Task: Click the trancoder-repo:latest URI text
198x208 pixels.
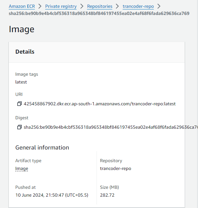Action: pyautogui.click(x=99, y=104)
